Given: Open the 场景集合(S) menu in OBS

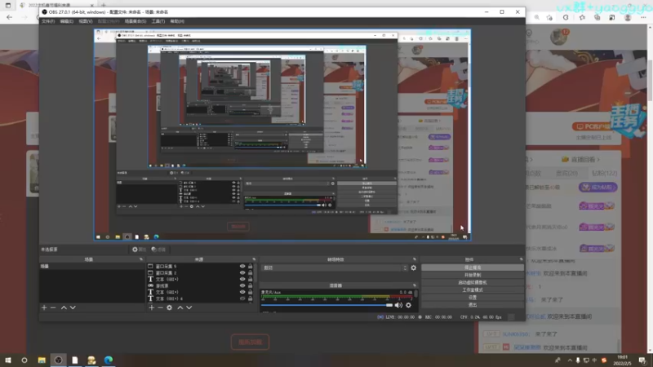Looking at the screenshot, I should click(x=135, y=21).
